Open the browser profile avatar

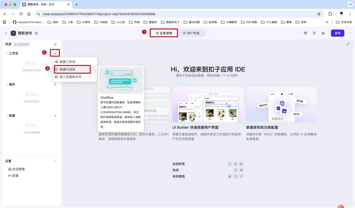(341, 14)
